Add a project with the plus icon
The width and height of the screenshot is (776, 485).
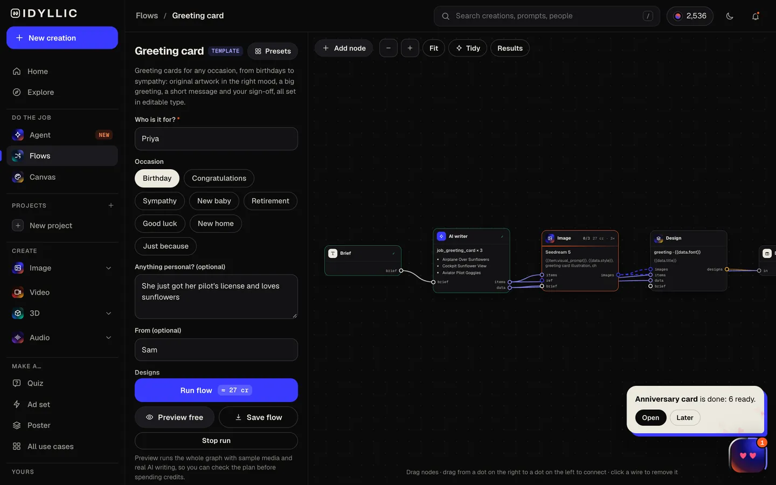click(x=111, y=205)
